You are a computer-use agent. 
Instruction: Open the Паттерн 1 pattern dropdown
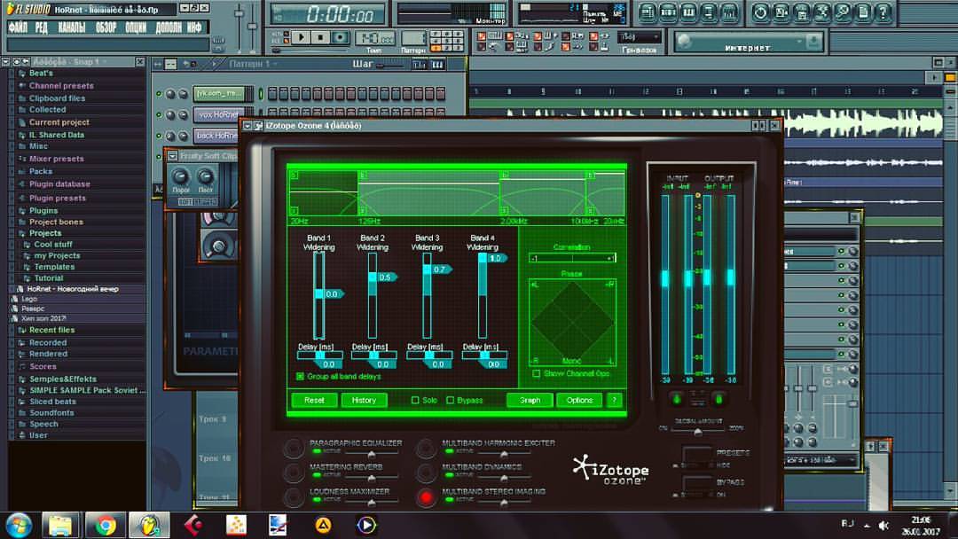click(254, 64)
